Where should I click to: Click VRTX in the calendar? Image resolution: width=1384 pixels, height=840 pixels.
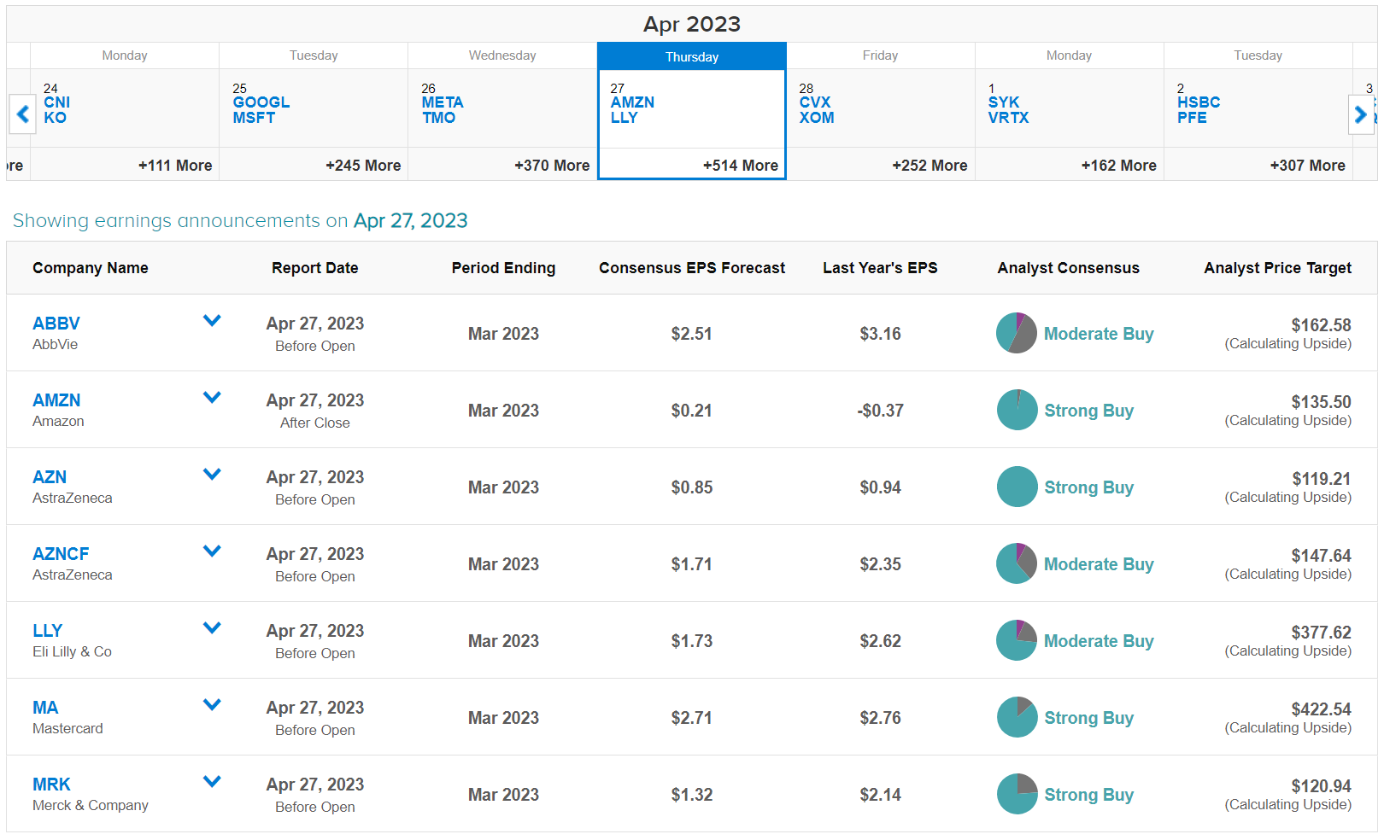(1008, 118)
